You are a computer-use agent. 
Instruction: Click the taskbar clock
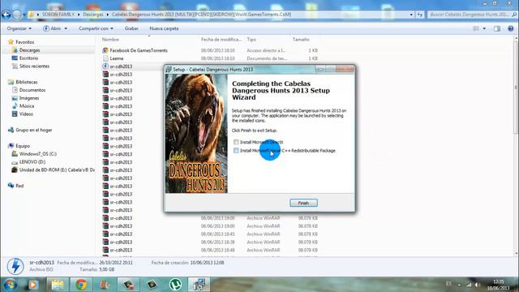pos(498,285)
